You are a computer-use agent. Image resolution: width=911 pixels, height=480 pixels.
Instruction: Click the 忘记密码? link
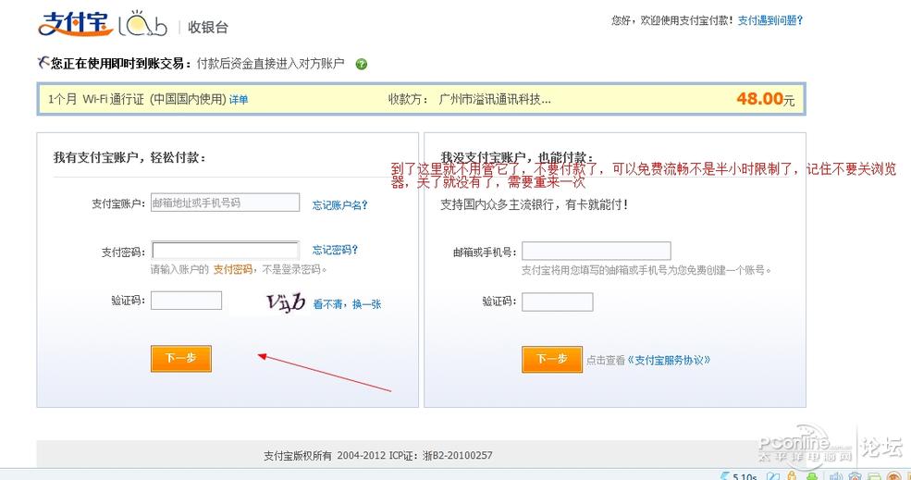click(x=335, y=250)
